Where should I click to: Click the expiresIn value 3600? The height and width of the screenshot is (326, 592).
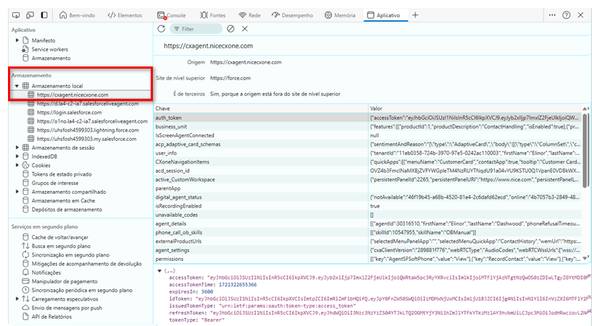[207, 291]
